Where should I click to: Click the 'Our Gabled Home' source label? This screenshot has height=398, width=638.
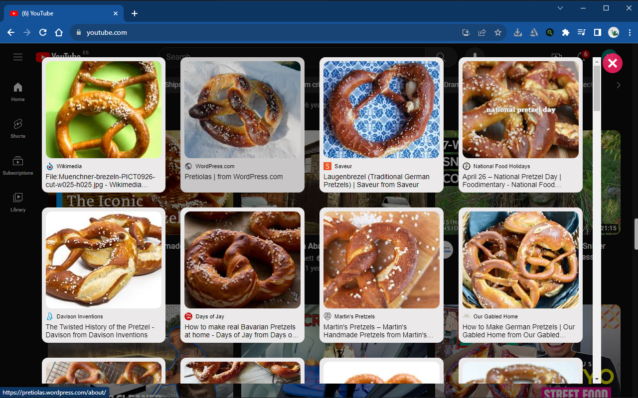click(x=495, y=316)
